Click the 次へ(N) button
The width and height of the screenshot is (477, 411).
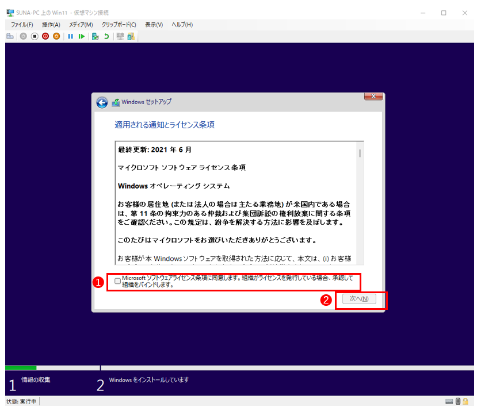[x=359, y=298]
